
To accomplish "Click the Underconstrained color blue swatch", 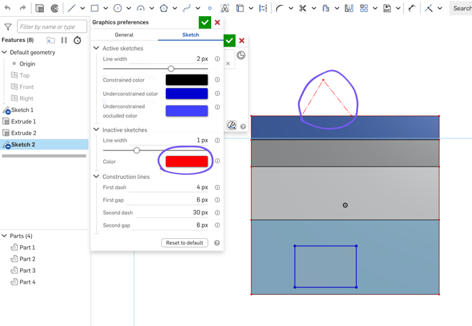I will (187, 93).
